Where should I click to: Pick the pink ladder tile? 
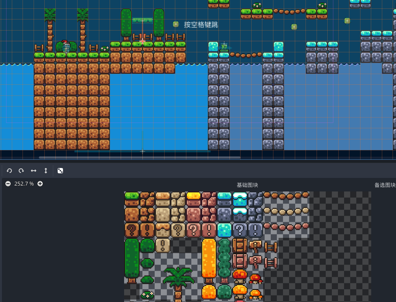point(240,261)
